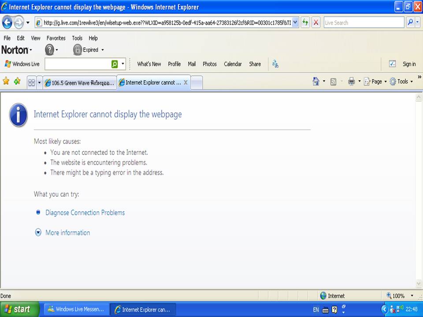Screen dimensions: 423x317
Task: Go back with the blue Back arrow
Action: click(x=7, y=22)
